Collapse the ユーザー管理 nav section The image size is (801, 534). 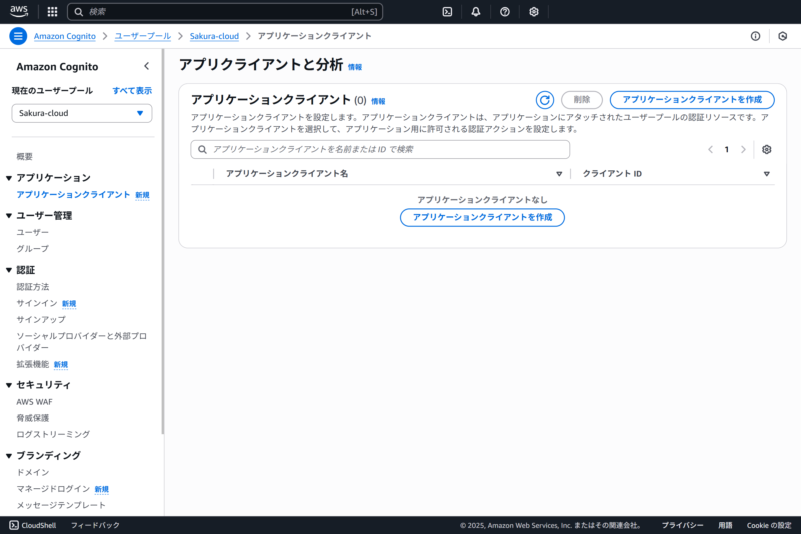point(9,215)
